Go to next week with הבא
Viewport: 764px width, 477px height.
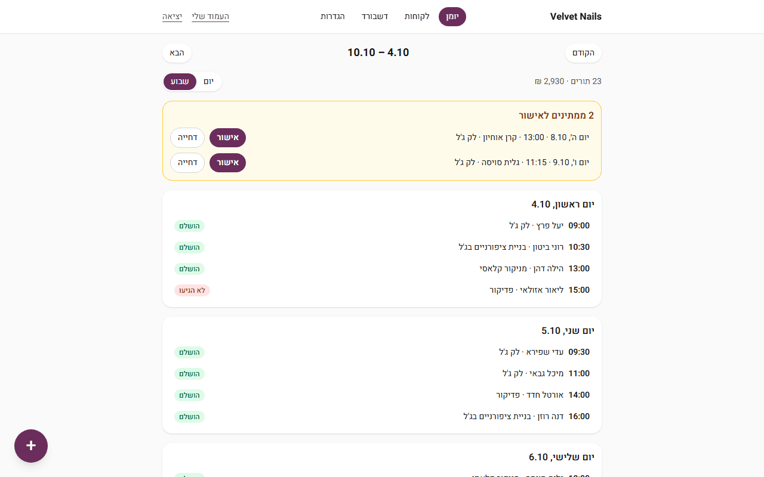tap(177, 53)
